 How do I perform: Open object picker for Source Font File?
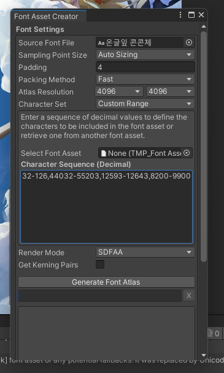point(189,42)
